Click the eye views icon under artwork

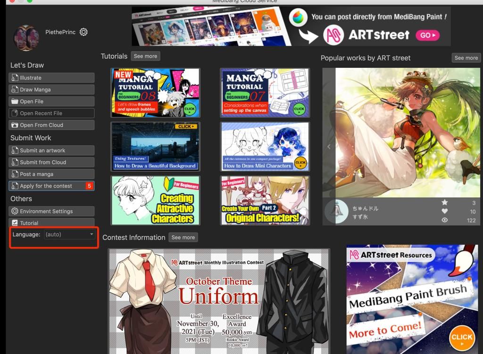coord(444,220)
